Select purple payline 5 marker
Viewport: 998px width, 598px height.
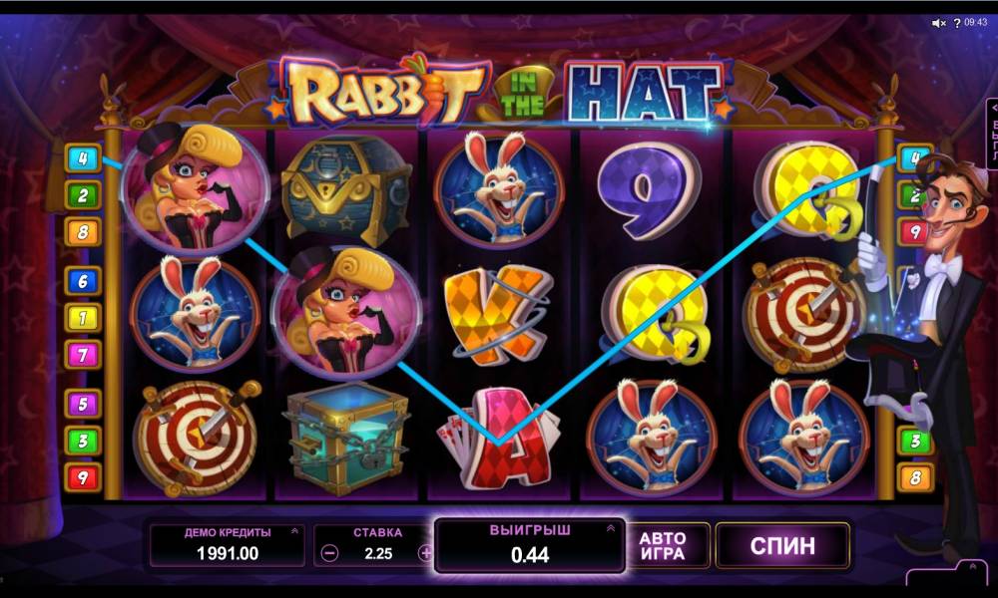tap(83, 404)
